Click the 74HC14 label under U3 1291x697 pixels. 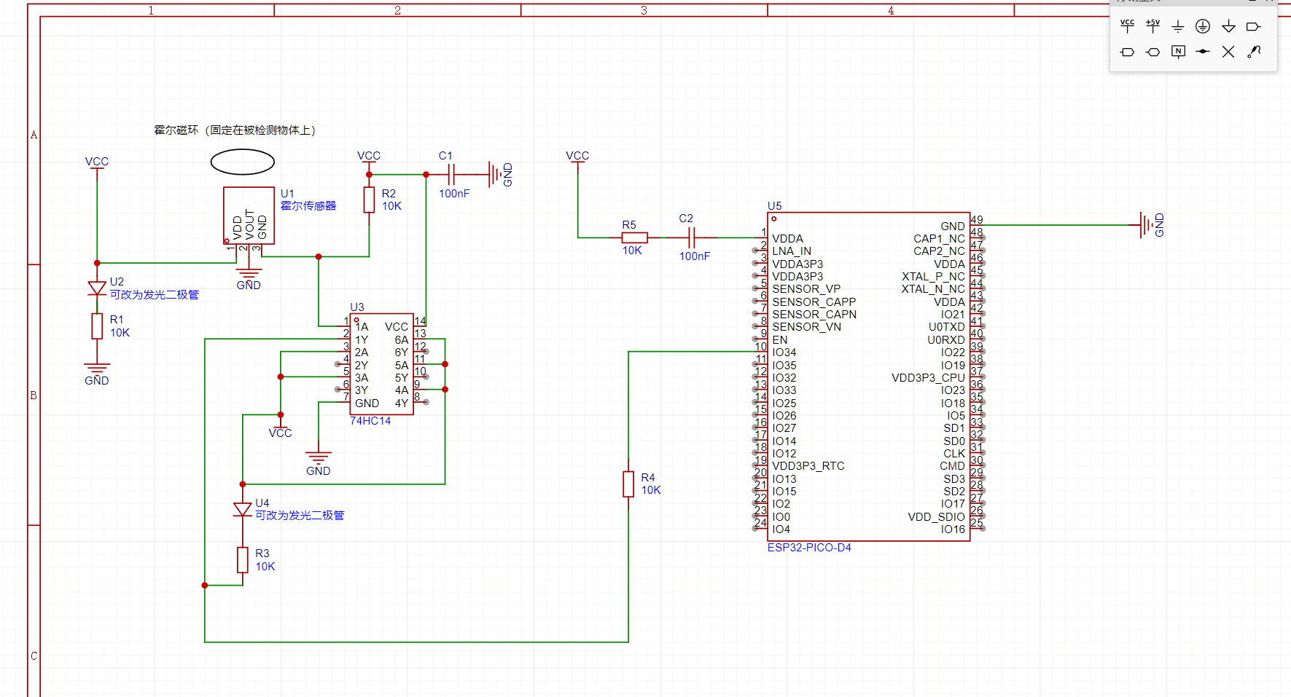pyautogui.click(x=370, y=421)
